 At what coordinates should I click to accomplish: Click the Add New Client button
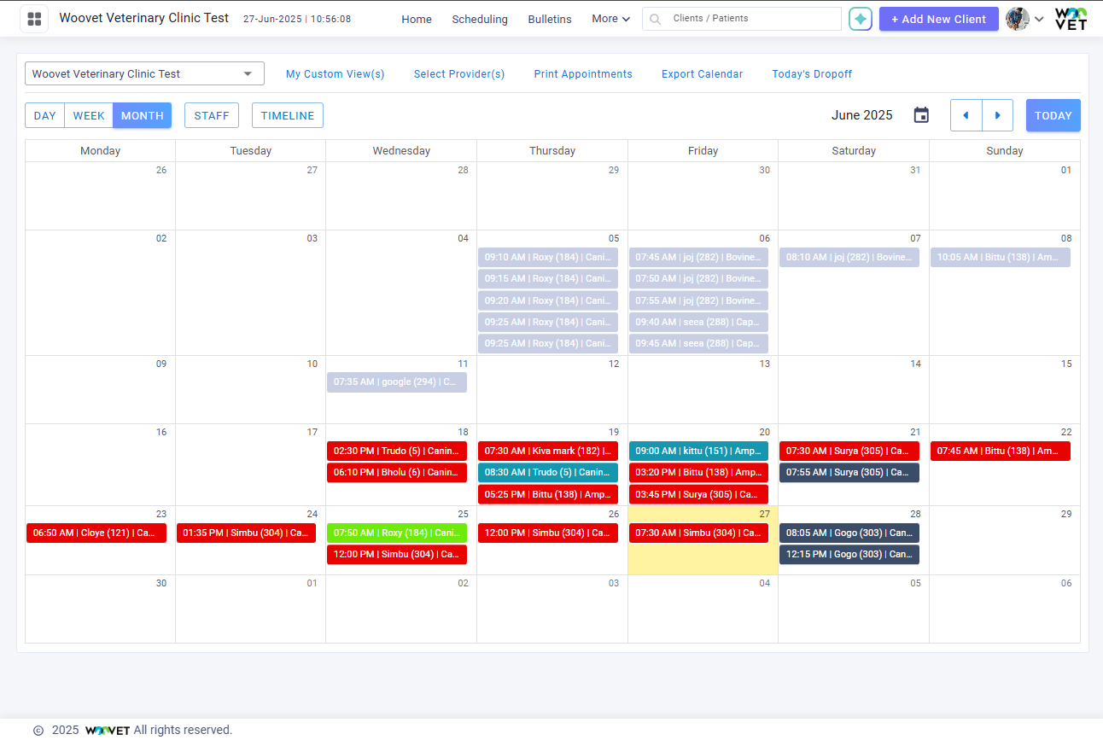click(x=938, y=19)
